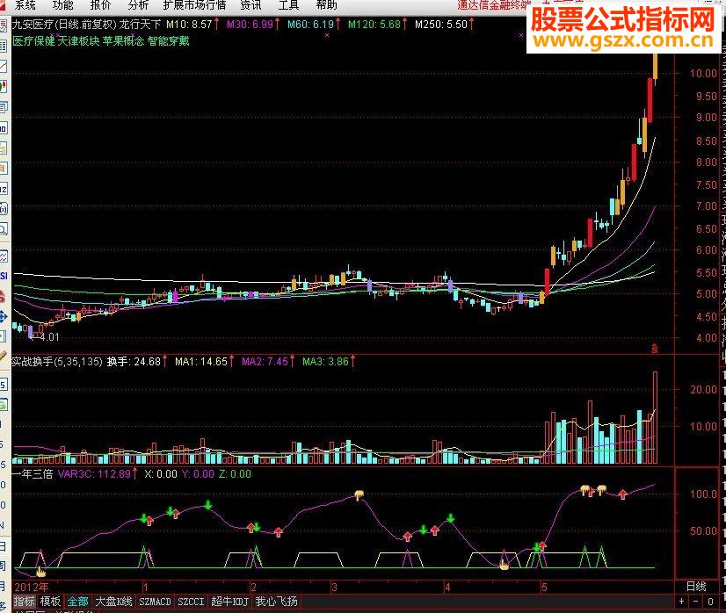Select the 大盘K线 indicator tab

pyautogui.click(x=113, y=602)
